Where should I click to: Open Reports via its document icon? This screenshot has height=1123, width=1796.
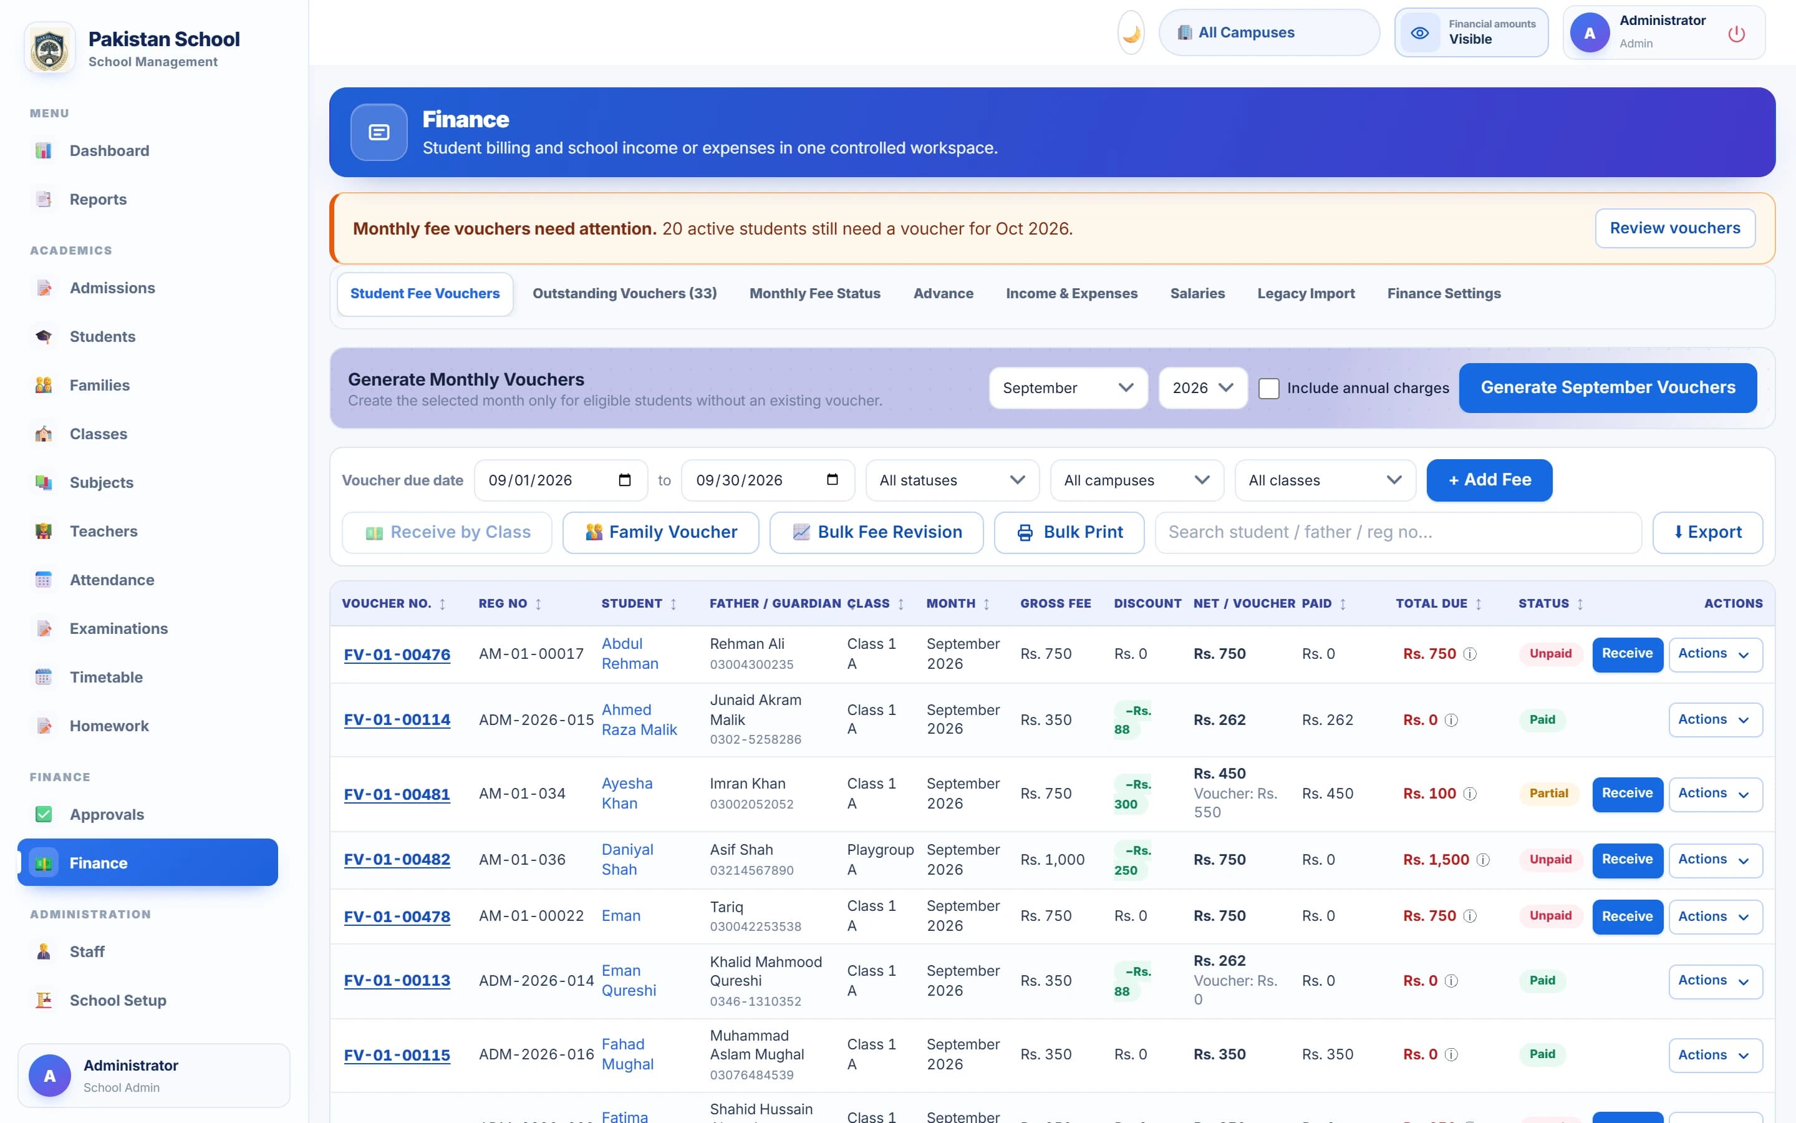44,199
